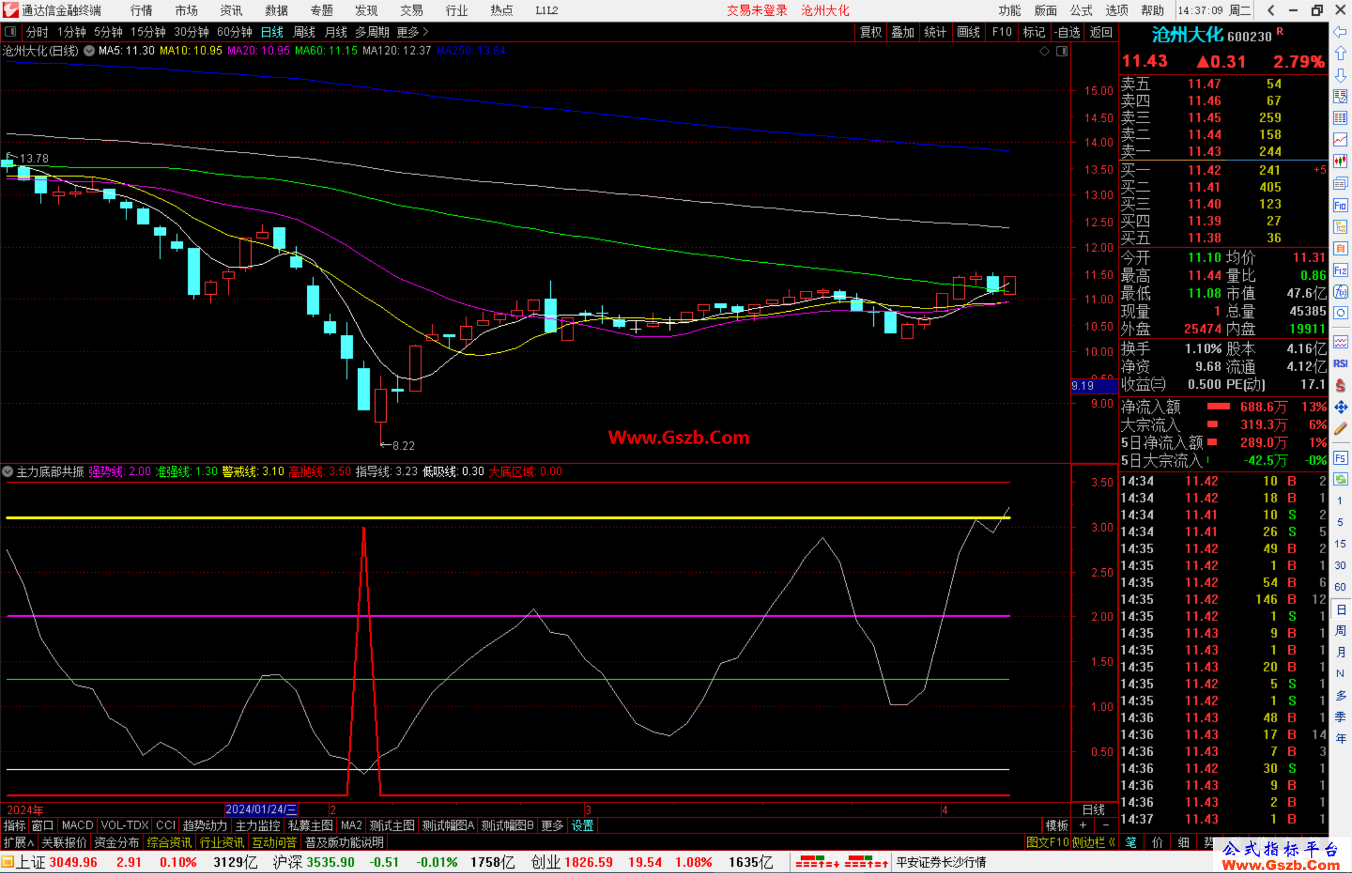The image size is (1352, 873).
Task: Toggle the round icon beside 主力底部共振 indicator
Action: [x=8, y=471]
